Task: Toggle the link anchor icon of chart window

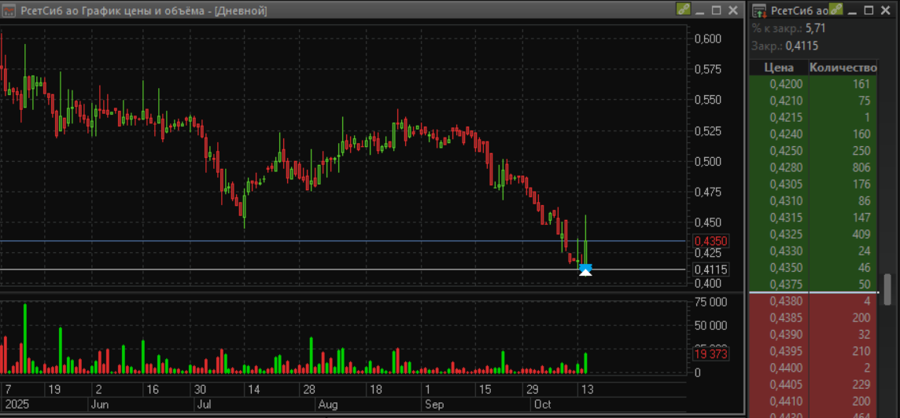Action: pyautogui.click(x=683, y=10)
